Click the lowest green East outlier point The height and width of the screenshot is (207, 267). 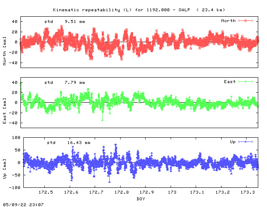102,121
